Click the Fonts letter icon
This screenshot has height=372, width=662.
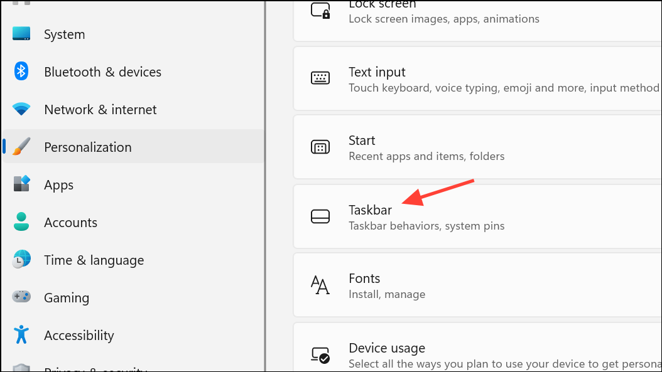pos(320,285)
